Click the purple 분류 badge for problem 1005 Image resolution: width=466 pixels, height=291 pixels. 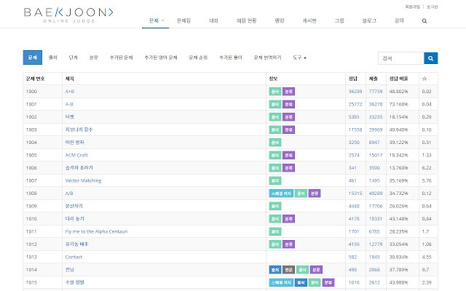288,155
